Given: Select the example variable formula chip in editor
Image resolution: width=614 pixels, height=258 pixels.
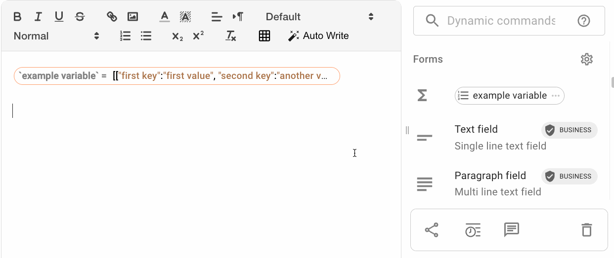Looking at the screenshot, I should point(177,76).
